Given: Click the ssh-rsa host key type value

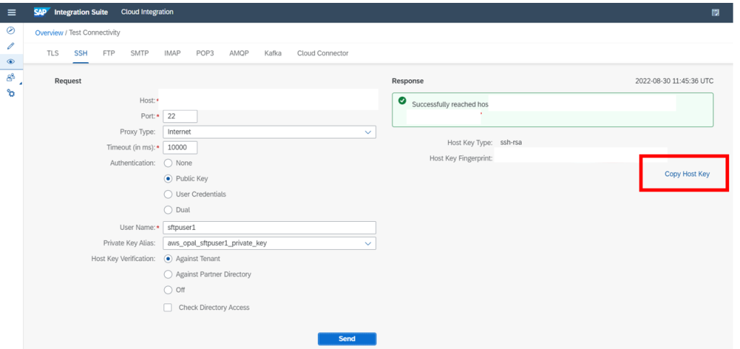Looking at the screenshot, I should coord(512,142).
